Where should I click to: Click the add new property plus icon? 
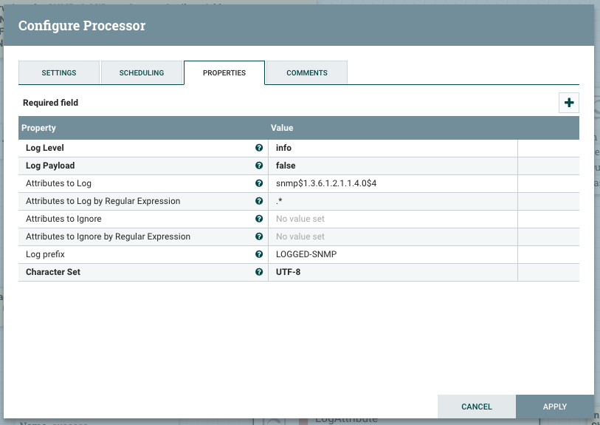click(x=568, y=103)
